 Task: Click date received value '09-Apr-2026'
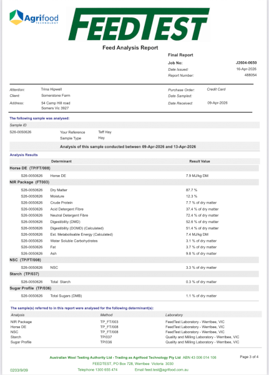(217, 103)
